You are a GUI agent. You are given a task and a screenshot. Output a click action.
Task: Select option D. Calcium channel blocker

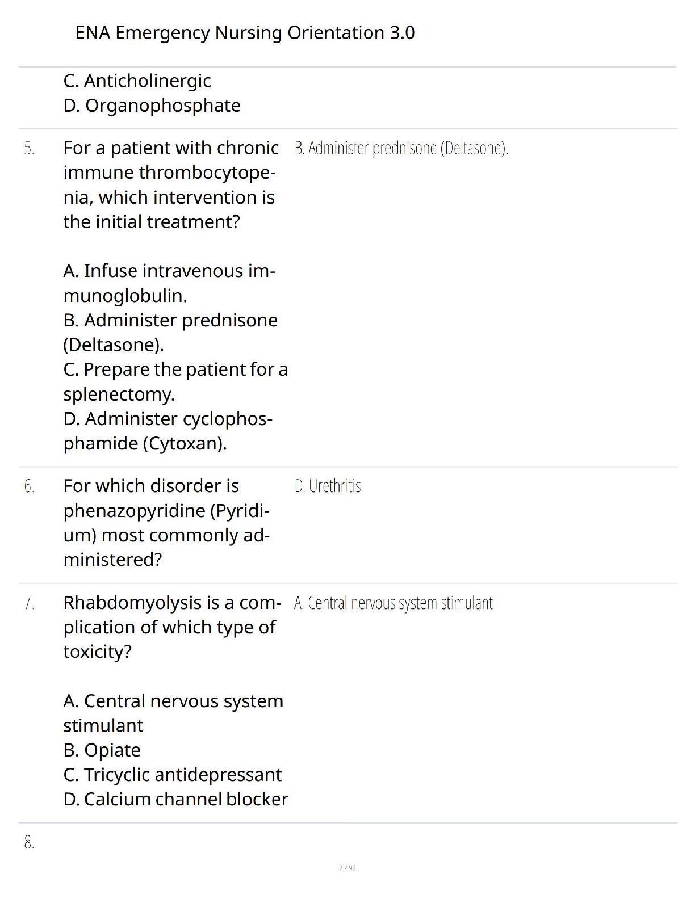175,799
